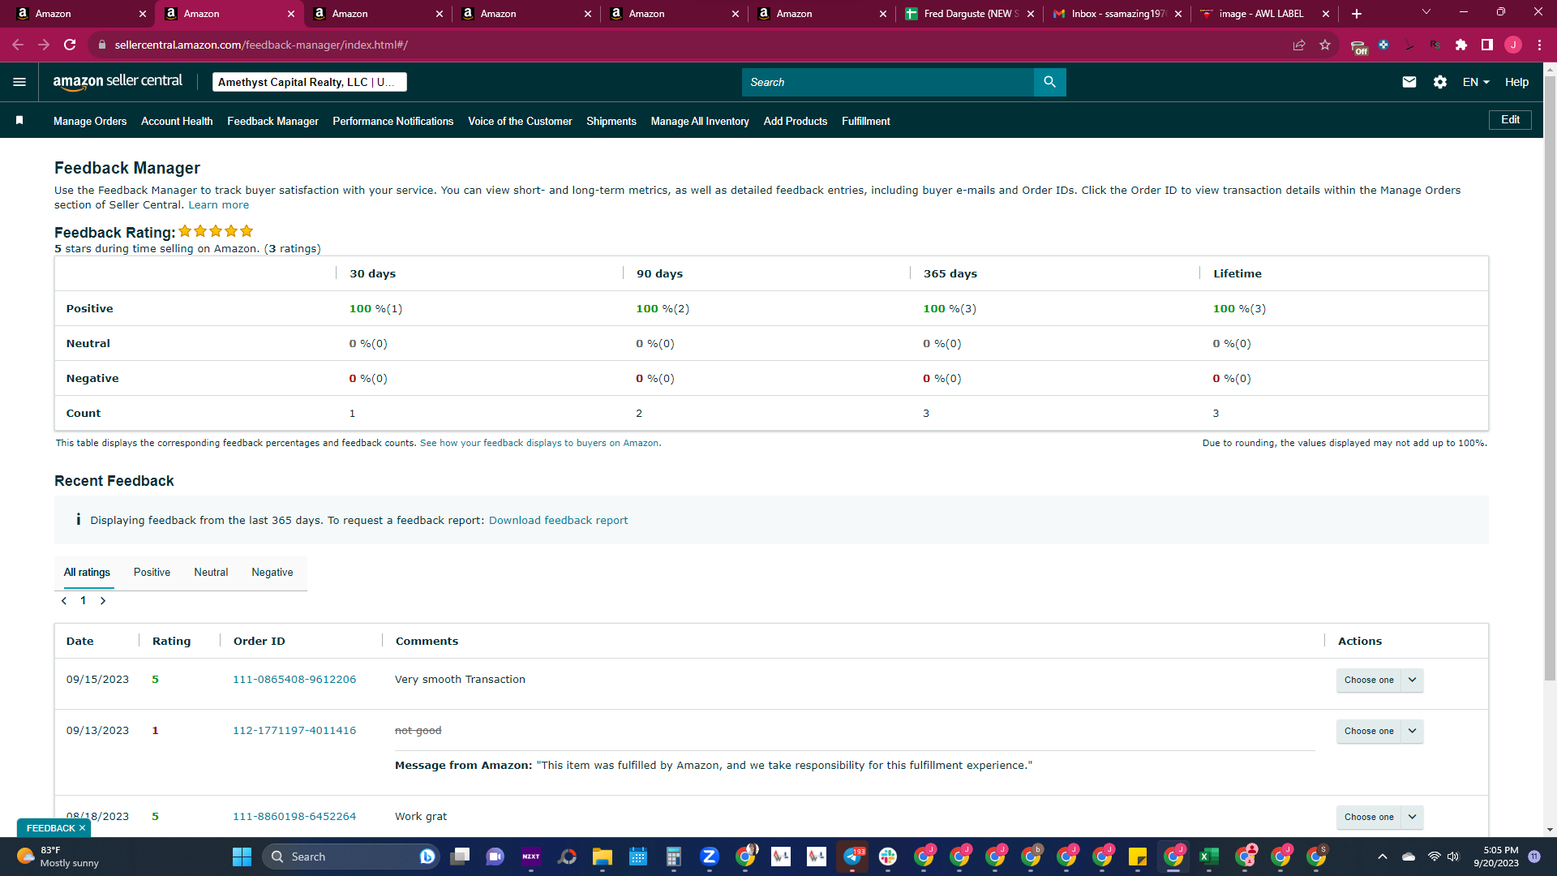
Task: Open Account Health in the nav bar
Action: pos(177,121)
